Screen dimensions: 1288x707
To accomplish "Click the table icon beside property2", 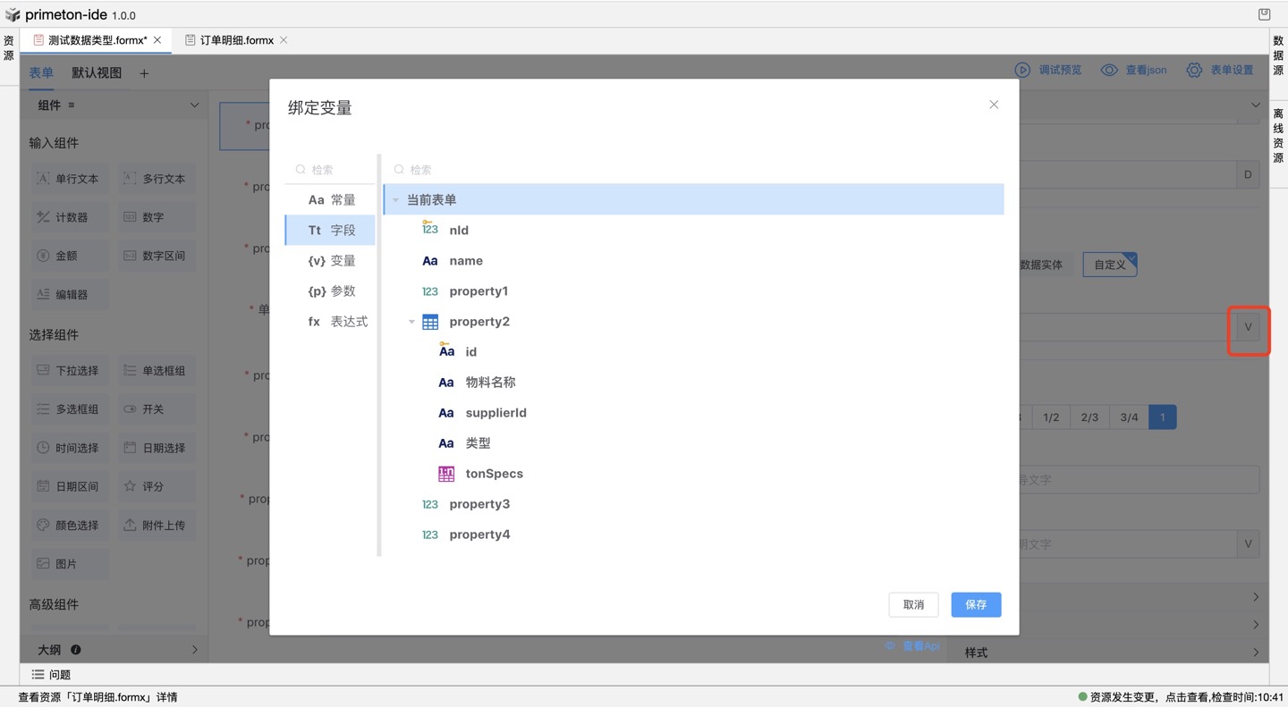I will tap(430, 322).
